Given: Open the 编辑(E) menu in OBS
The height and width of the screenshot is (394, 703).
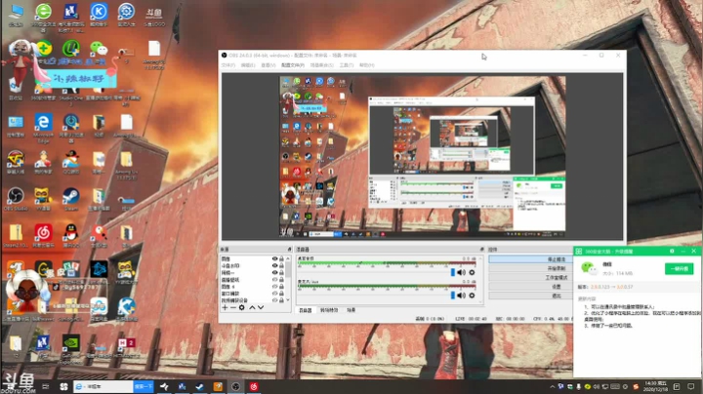Looking at the screenshot, I should (x=248, y=65).
